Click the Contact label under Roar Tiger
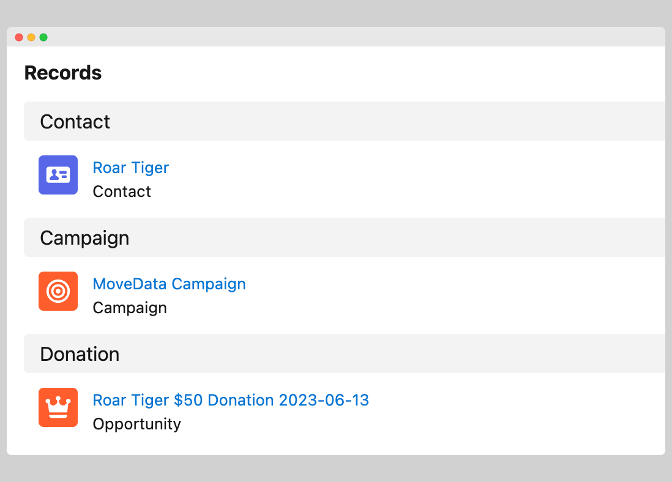 122,191
